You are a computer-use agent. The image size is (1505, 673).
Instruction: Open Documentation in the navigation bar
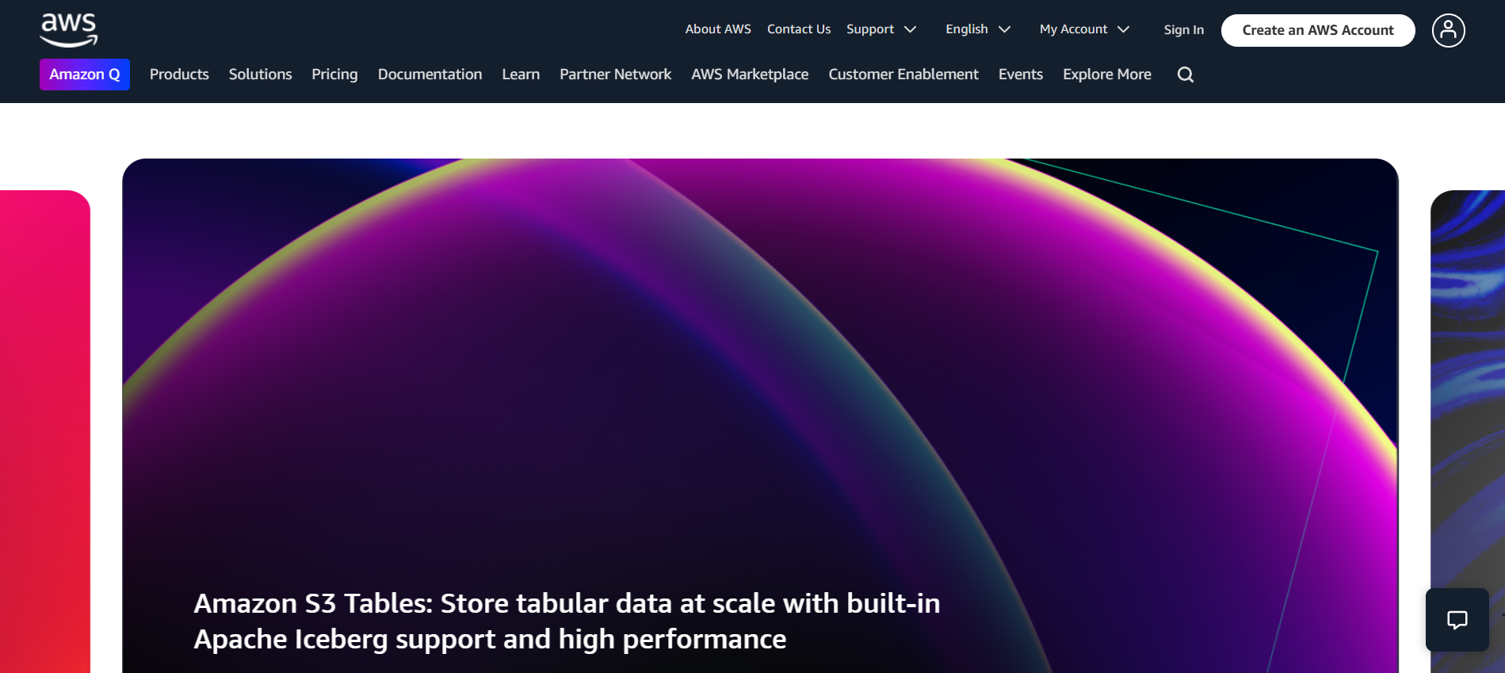tap(430, 75)
